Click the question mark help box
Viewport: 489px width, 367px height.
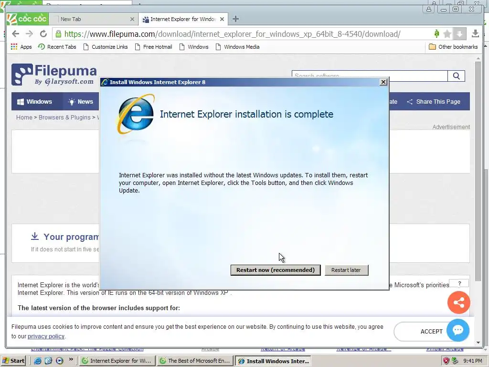tap(459, 283)
